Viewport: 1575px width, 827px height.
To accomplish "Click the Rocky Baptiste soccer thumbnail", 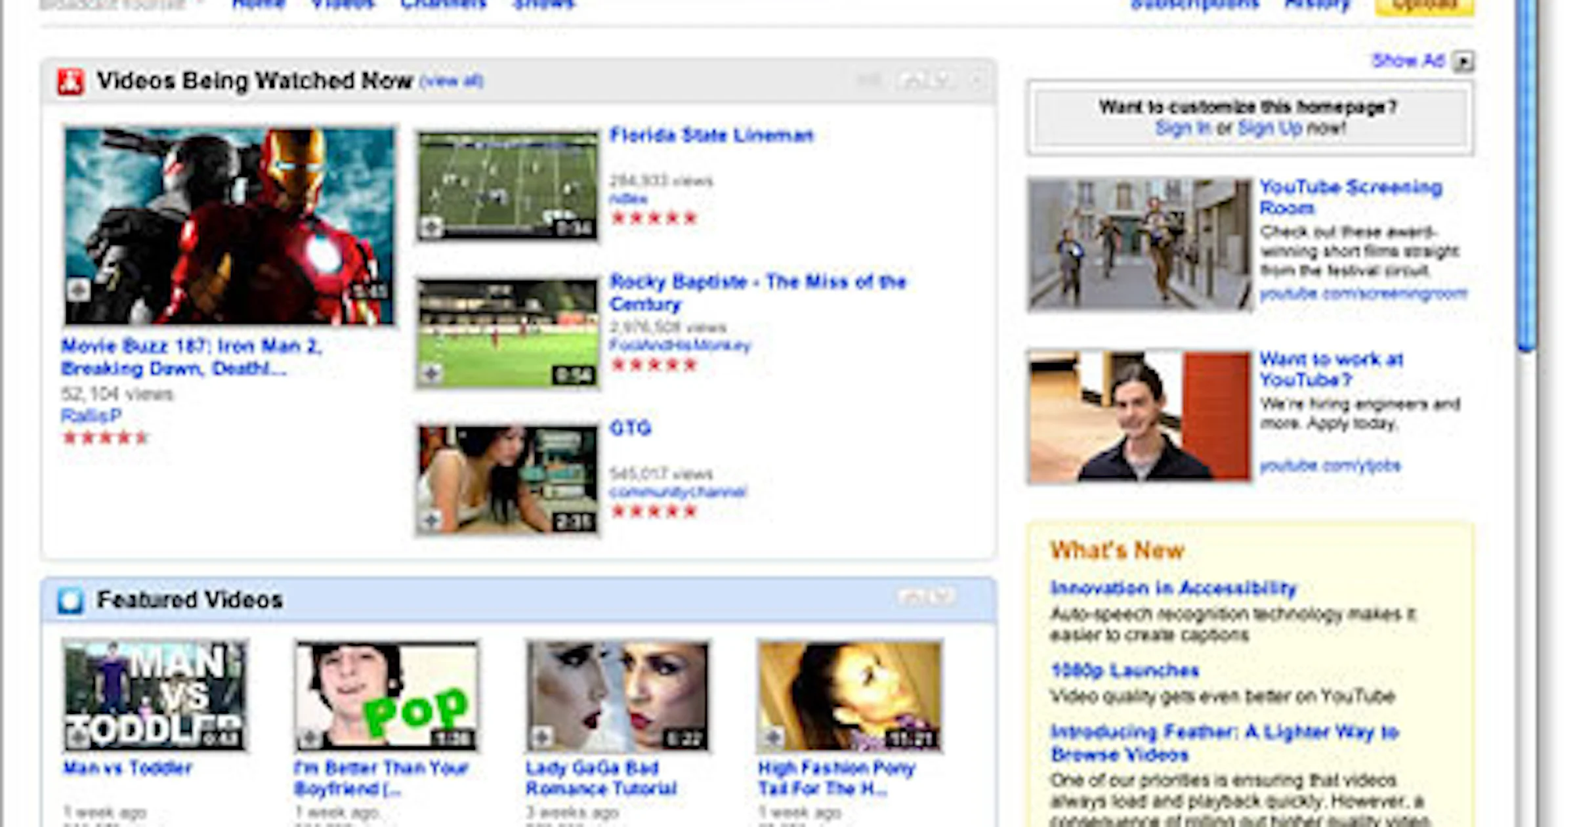I will 508,333.
